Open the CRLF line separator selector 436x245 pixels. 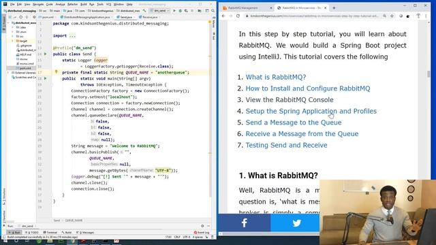177,237
